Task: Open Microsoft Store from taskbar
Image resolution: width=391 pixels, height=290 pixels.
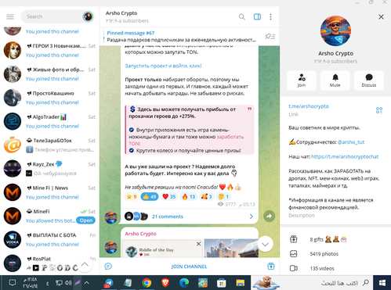Action: pyautogui.click(x=222, y=283)
